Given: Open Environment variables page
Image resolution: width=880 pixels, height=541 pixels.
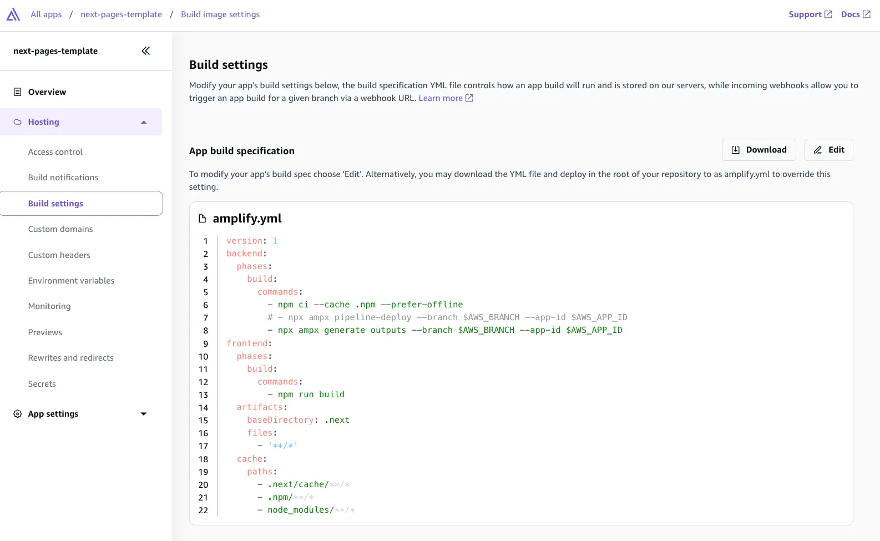Looking at the screenshot, I should (71, 281).
